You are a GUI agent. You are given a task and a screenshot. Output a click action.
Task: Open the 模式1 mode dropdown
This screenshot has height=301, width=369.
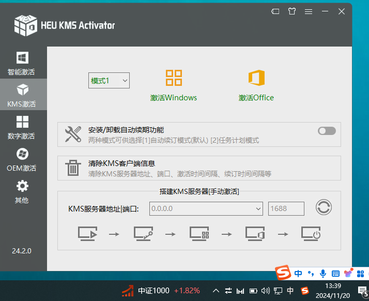(109, 81)
